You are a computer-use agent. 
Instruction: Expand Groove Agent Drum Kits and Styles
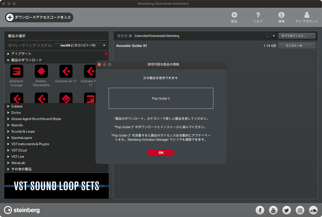9,119
